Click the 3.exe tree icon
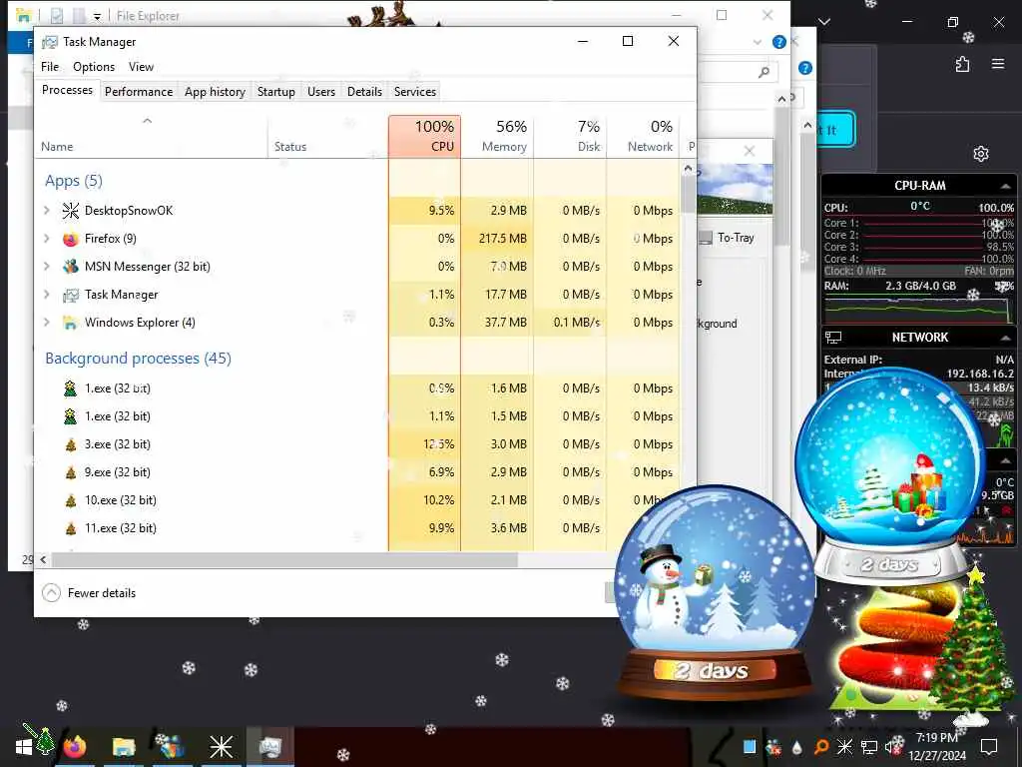The image size is (1022, 767). [71, 444]
